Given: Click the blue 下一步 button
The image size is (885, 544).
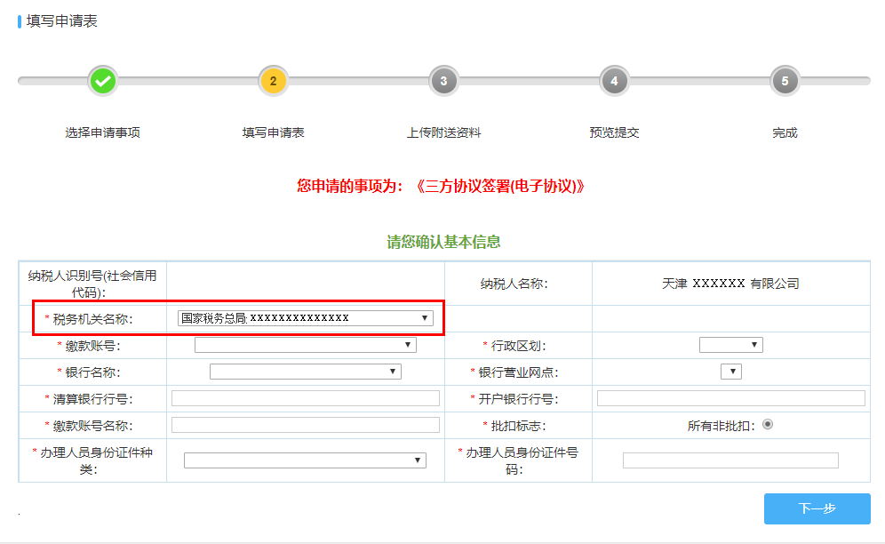Looking at the screenshot, I should [x=817, y=508].
